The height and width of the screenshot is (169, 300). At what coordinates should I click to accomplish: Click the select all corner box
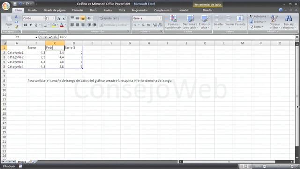click(x=4, y=43)
